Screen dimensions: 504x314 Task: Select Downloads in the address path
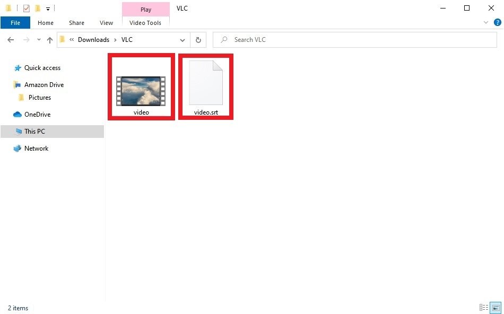point(93,40)
